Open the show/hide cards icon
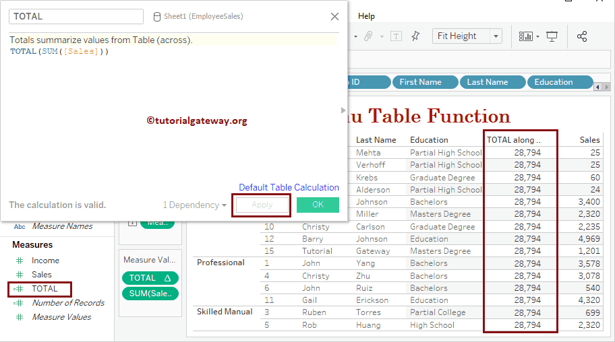Viewport: 615px width, 342px height. (x=525, y=36)
